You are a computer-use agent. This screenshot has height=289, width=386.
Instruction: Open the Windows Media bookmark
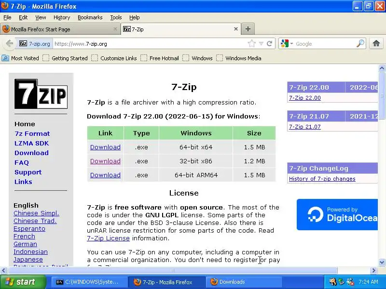coord(239,58)
